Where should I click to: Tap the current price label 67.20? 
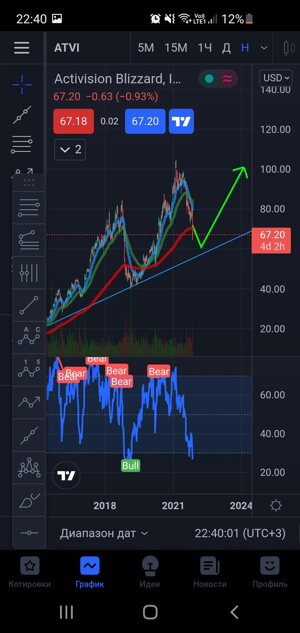[271, 240]
